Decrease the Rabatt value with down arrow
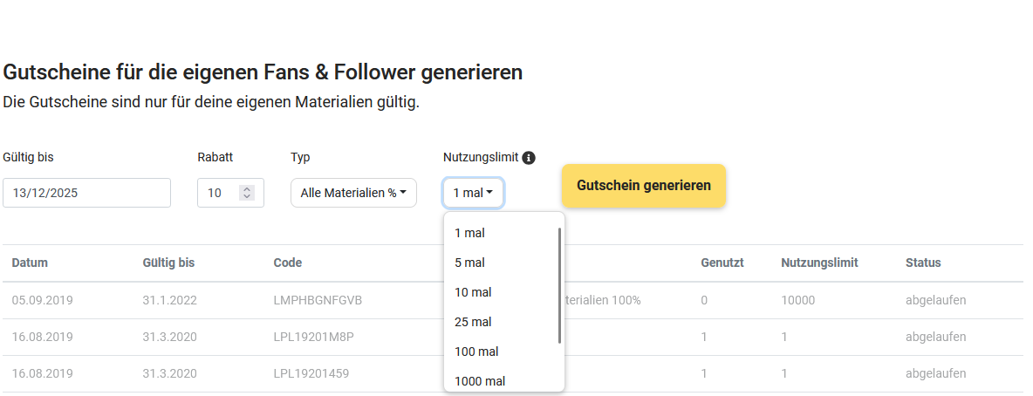This screenshot has height=396, width=1033. pyautogui.click(x=247, y=196)
